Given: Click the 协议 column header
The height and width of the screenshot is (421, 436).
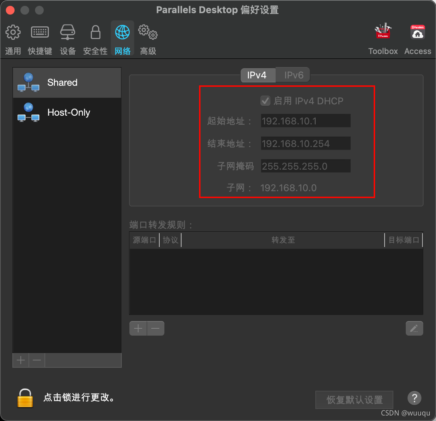Looking at the screenshot, I should pos(170,240).
